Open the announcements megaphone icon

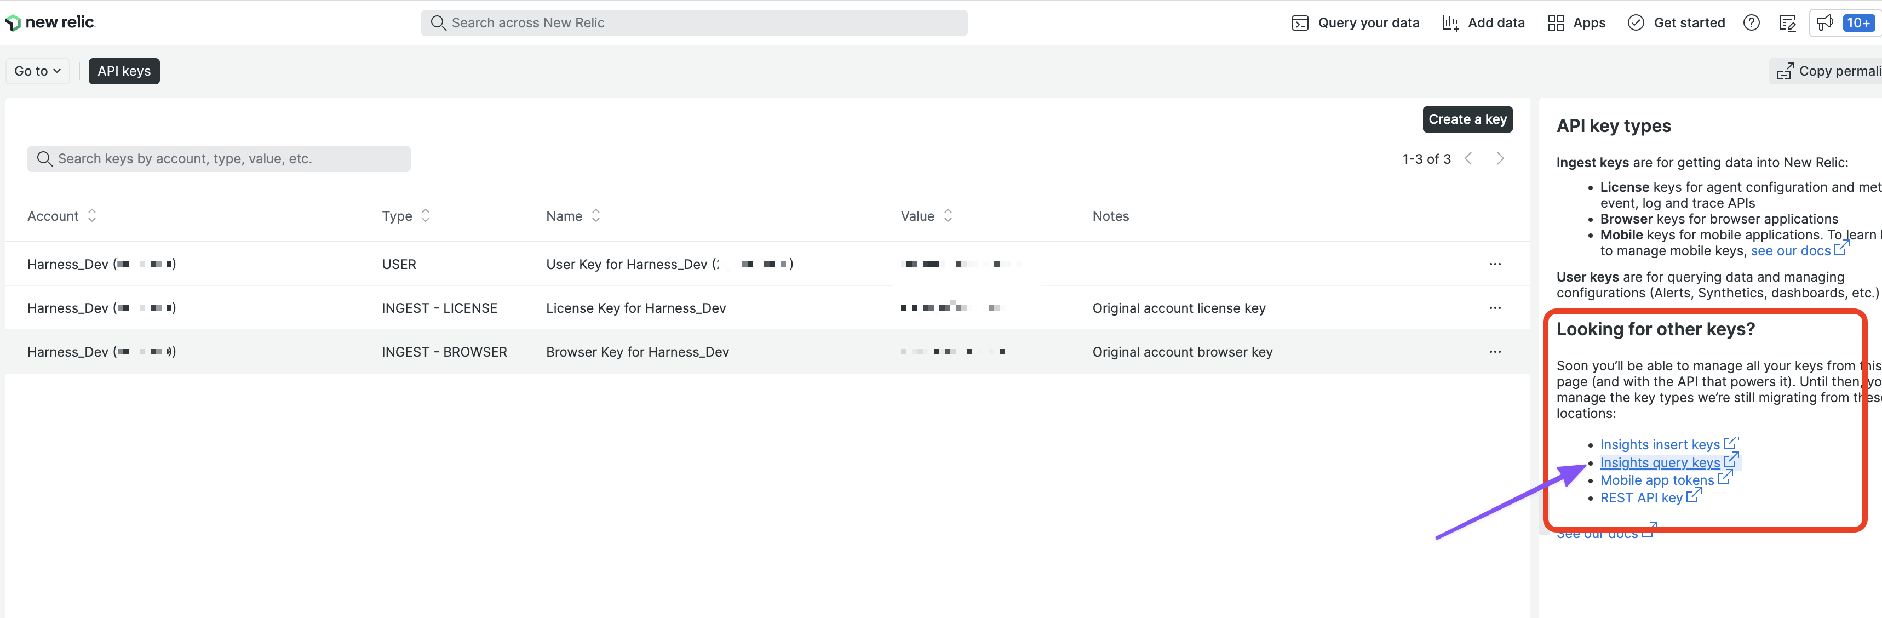tap(1824, 22)
